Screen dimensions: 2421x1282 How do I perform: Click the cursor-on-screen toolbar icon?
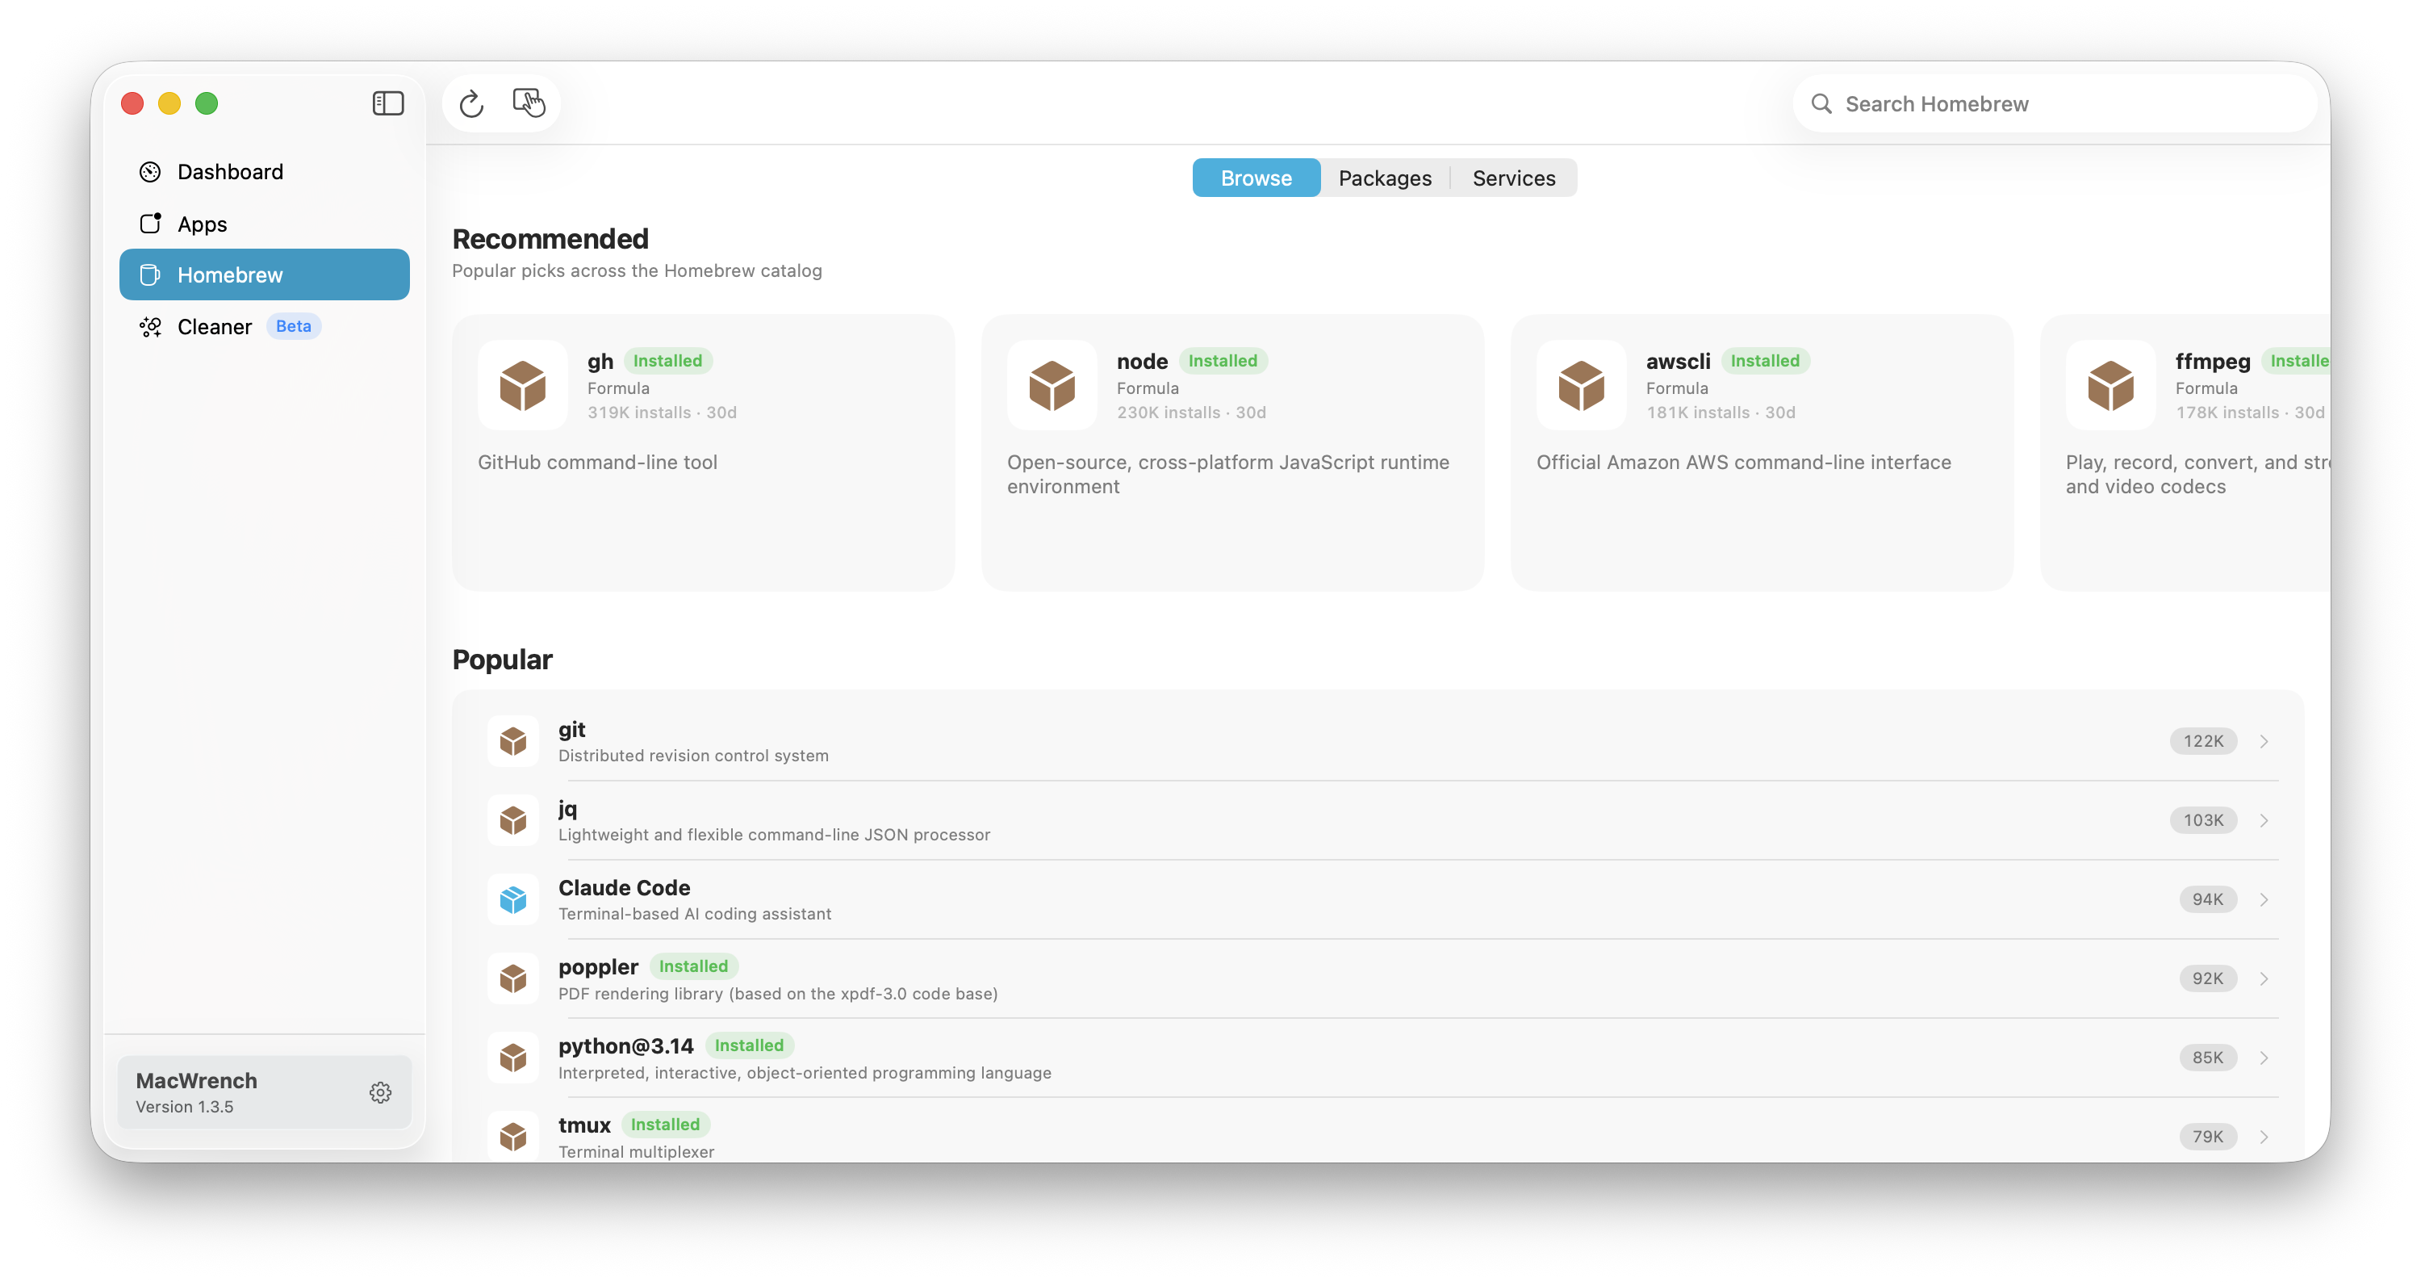click(x=529, y=103)
